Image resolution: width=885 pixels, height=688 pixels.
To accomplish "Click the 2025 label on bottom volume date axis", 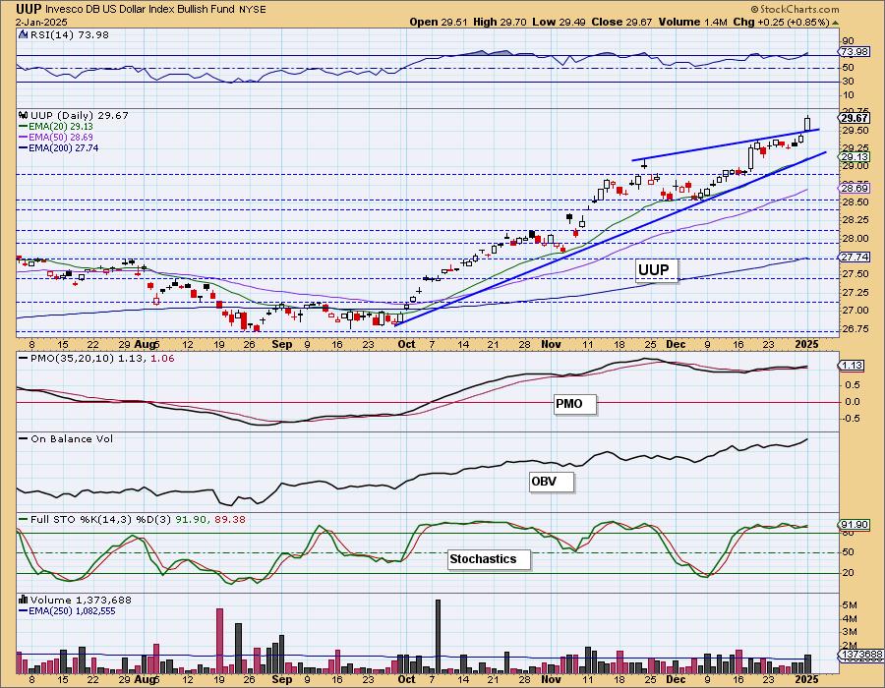I will 806,679.
